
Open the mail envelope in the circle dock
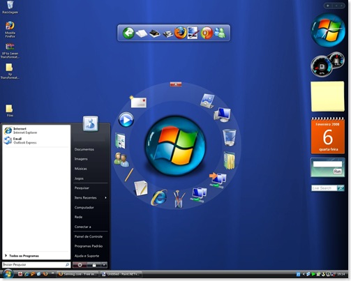138,102
